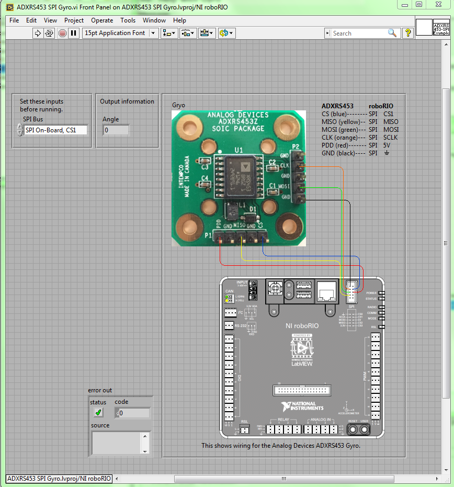Click the ADXRS453 Example VI icon
This screenshot has height=487, width=454.
pyautogui.click(x=442, y=27)
